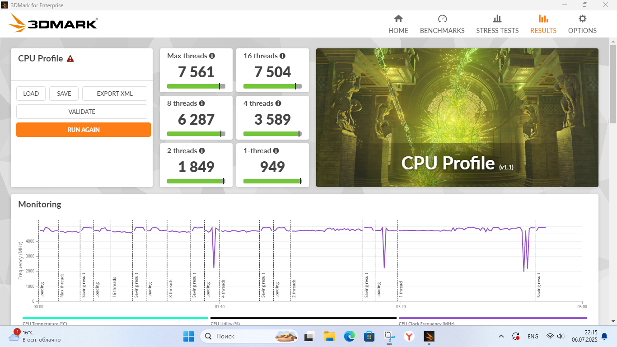Click the vertical scrollbar of the results page
The height and width of the screenshot is (347, 617).
[x=613, y=84]
